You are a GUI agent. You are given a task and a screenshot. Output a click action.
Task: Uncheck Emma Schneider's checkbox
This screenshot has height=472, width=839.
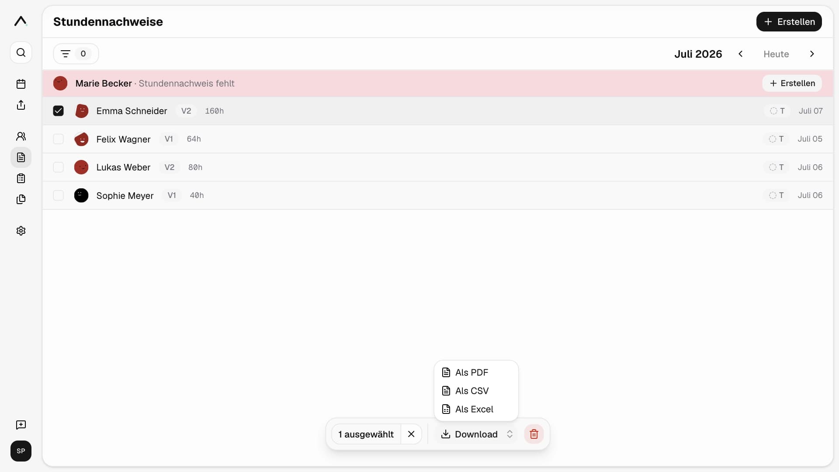58,111
